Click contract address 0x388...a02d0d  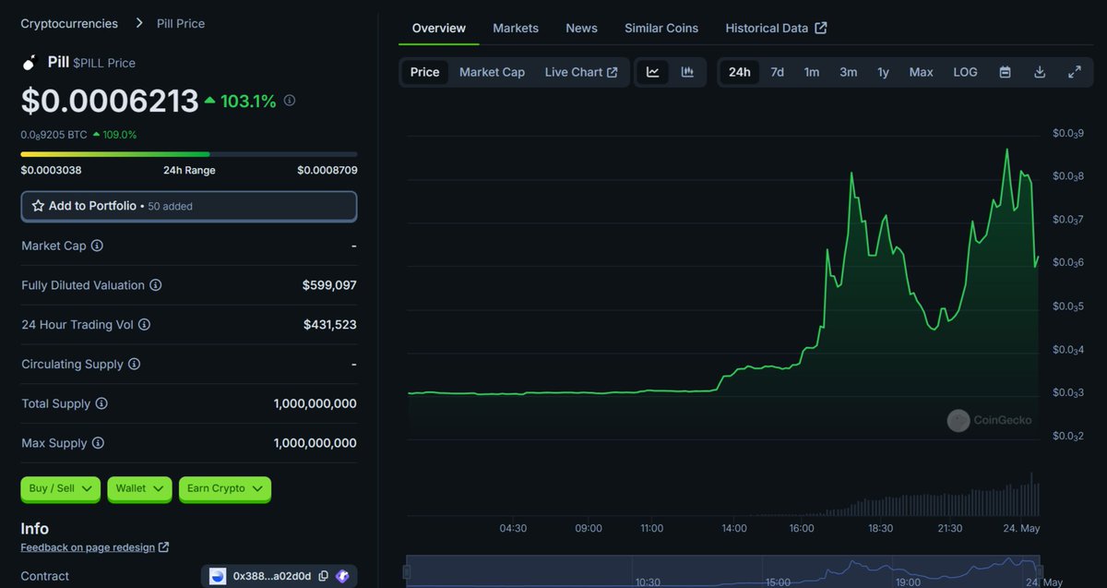273,576
